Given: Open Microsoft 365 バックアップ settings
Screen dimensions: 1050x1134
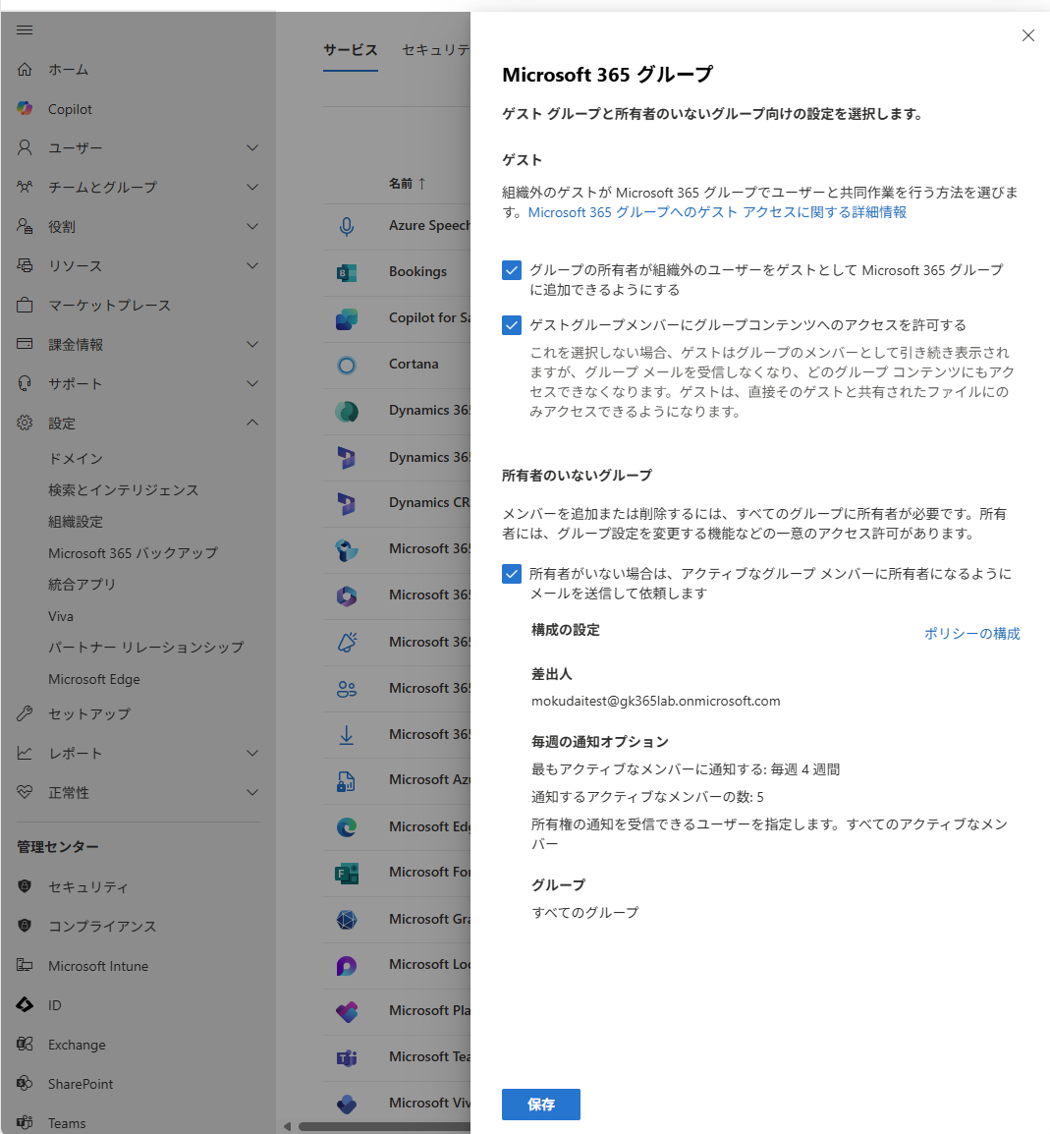Looking at the screenshot, I should click(x=133, y=553).
